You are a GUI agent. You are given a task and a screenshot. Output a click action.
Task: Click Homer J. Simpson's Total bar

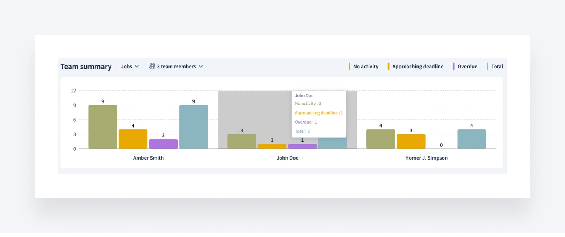471,139
